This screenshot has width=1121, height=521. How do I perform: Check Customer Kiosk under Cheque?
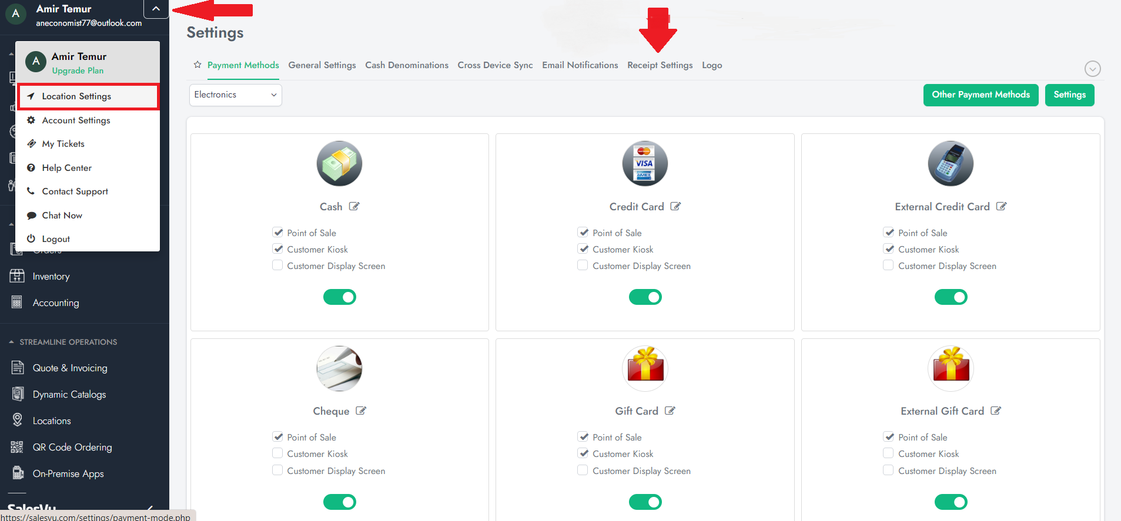click(277, 453)
